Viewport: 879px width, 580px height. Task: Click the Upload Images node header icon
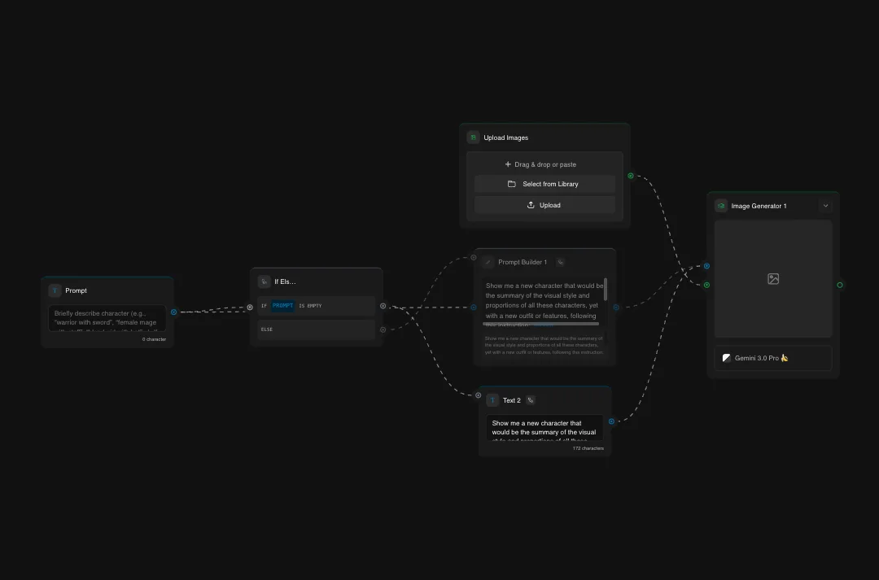tap(473, 137)
